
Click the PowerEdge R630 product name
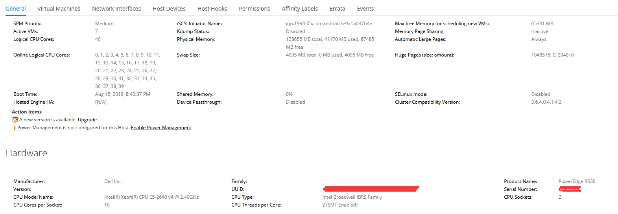pos(577,181)
